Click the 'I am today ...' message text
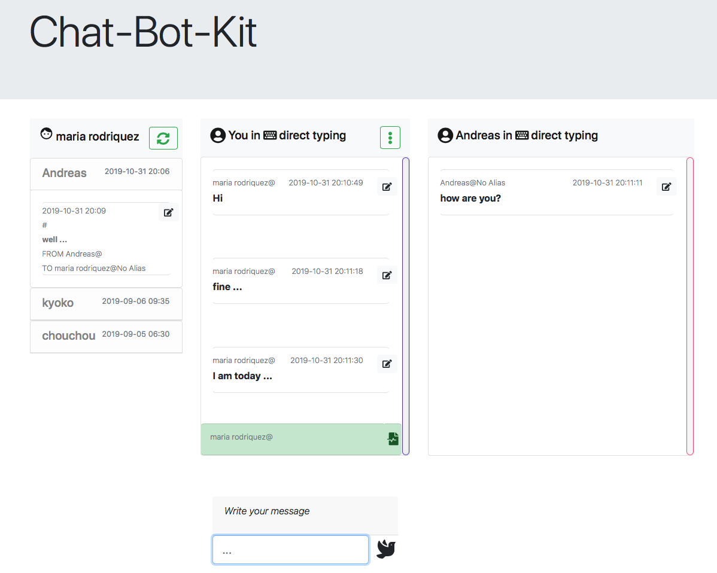 242,376
